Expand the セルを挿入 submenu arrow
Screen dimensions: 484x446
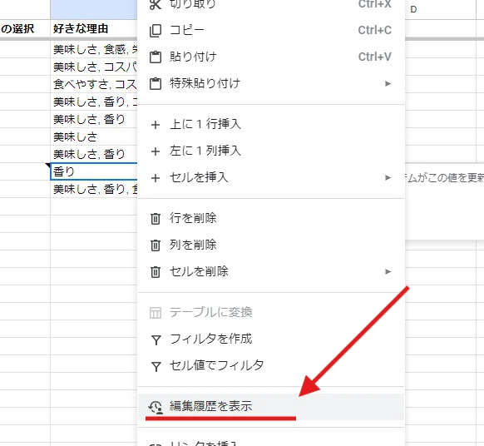388,177
